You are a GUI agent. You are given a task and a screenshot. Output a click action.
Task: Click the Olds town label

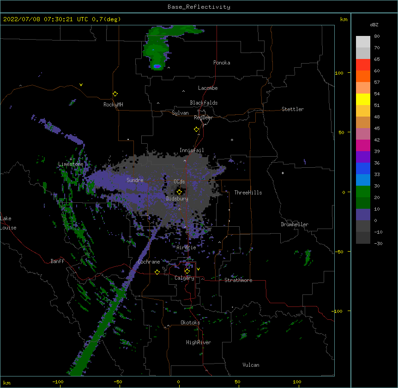[x=179, y=182]
